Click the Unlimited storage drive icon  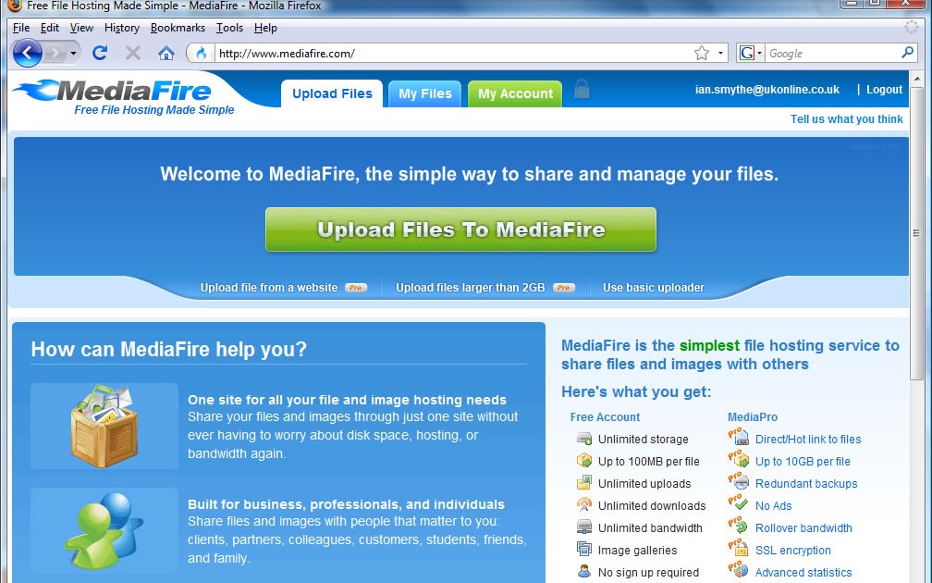584,439
